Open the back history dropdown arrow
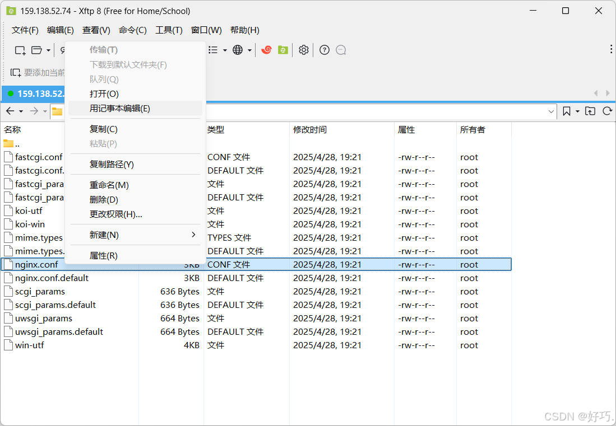616x426 pixels. pyautogui.click(x=21, y=111)
